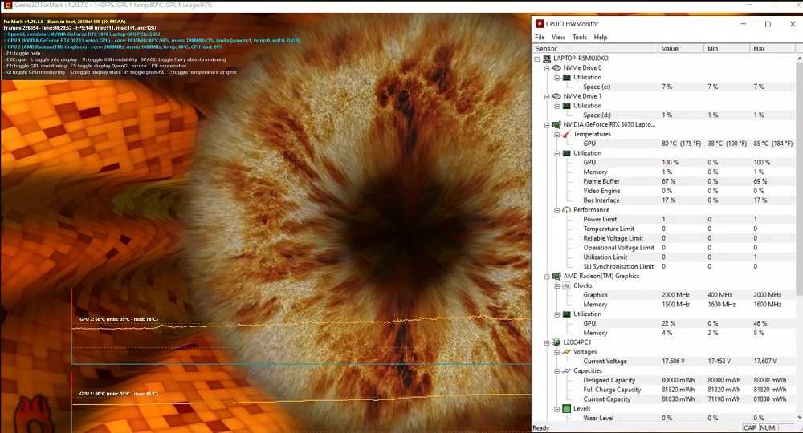Collapse the NVIDIA GeForce RTX 3070 node
Viewport: 803px width, 433px height.
547,125
